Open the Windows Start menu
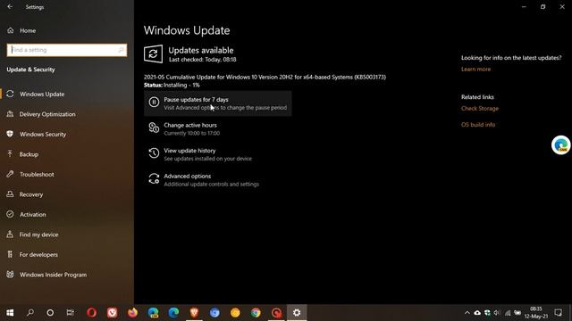 [10, 312]
